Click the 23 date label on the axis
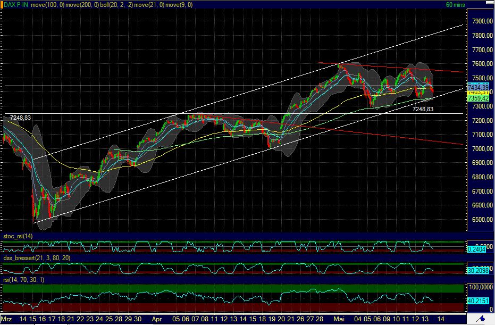This screenshot has height=325, width=495. point(90,319)
